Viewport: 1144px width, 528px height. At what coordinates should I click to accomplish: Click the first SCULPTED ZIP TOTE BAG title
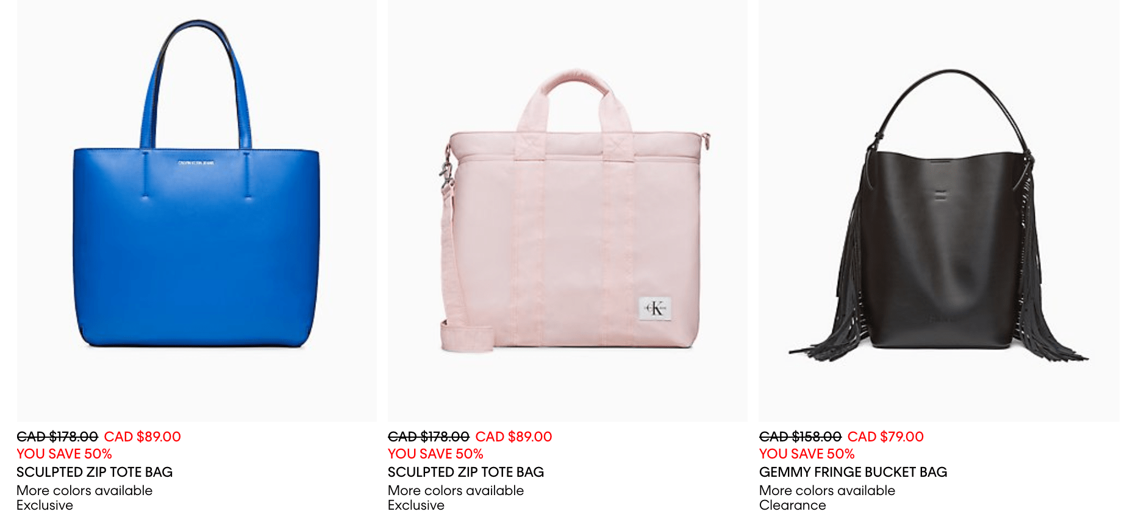[x=95, y=472]
